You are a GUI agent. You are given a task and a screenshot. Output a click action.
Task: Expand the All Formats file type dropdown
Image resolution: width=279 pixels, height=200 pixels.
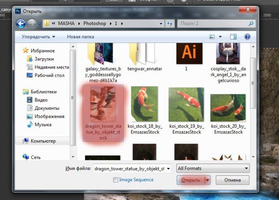tap(213, 168)
